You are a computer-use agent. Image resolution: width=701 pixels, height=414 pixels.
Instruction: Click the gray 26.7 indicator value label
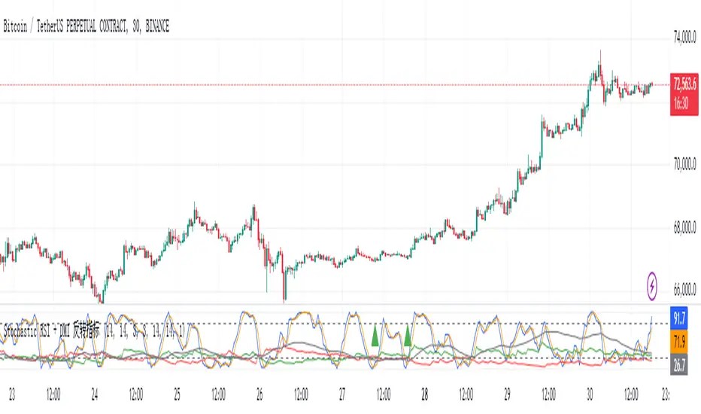678,365
